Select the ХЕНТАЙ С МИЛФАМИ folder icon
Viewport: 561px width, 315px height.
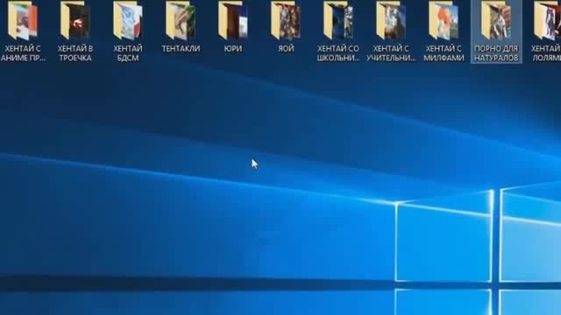(x=444, y=20)
